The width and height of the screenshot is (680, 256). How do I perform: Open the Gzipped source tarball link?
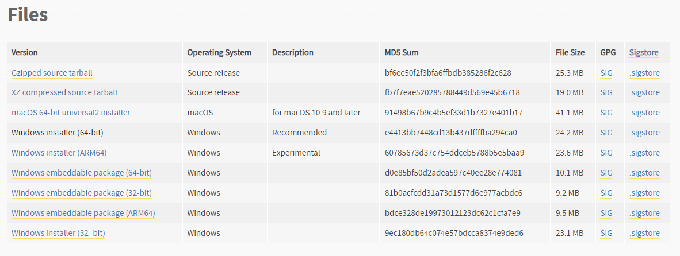click(52, 73)
